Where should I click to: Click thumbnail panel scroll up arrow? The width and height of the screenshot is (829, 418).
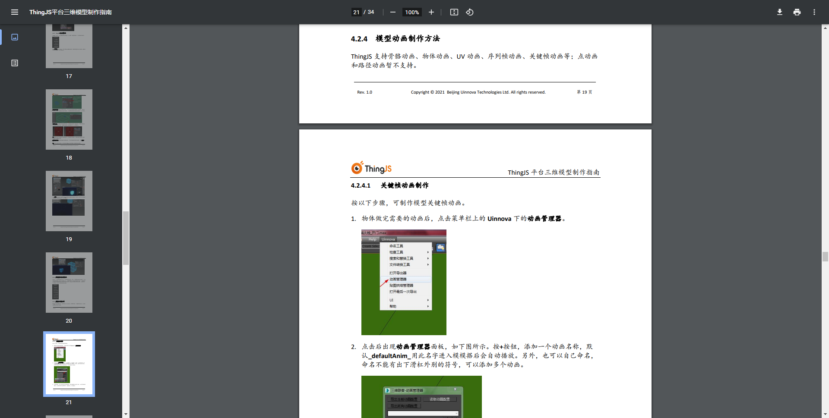coord(126,28)
